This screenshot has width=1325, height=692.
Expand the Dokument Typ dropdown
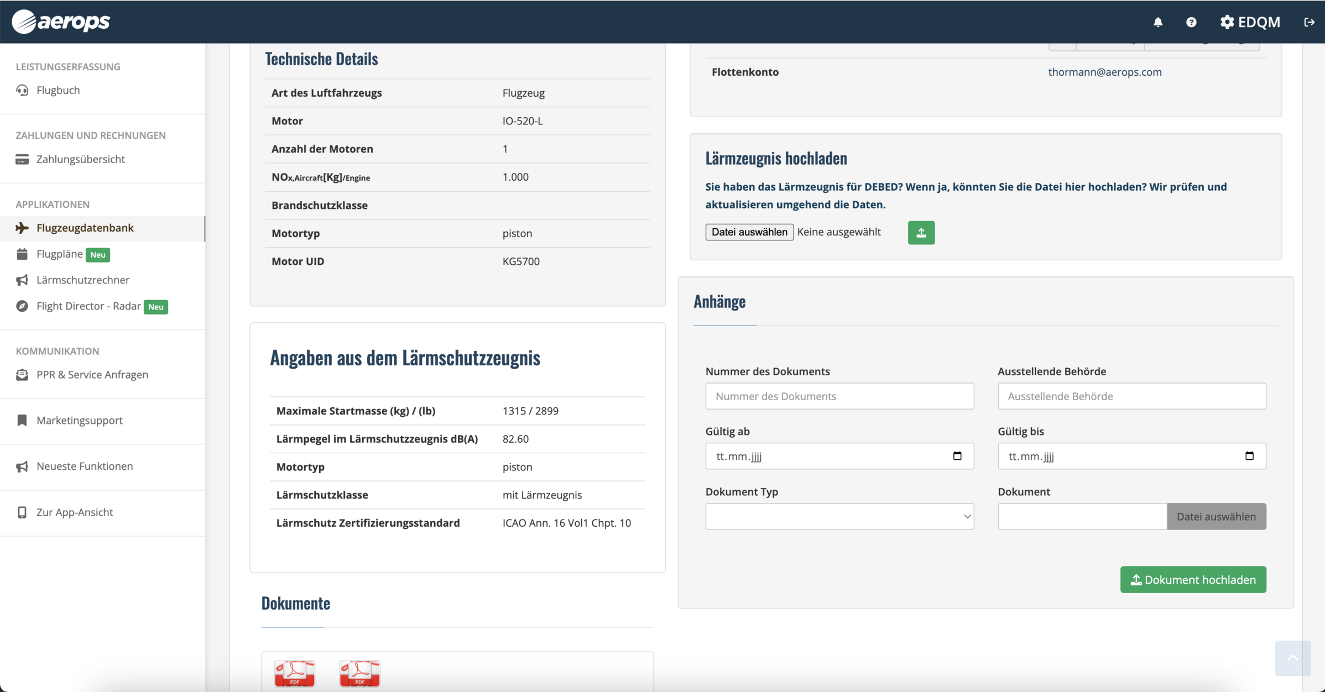(839, 516)
